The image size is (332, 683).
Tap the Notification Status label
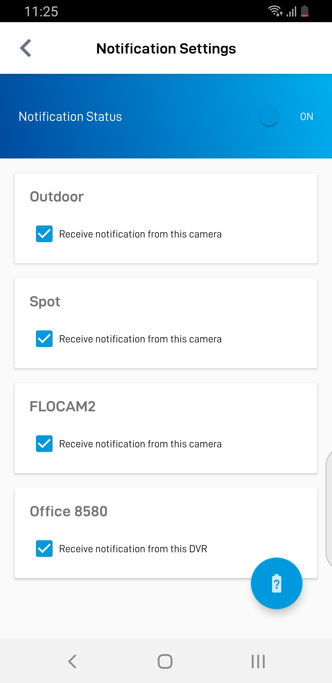(x=70, y=117)
